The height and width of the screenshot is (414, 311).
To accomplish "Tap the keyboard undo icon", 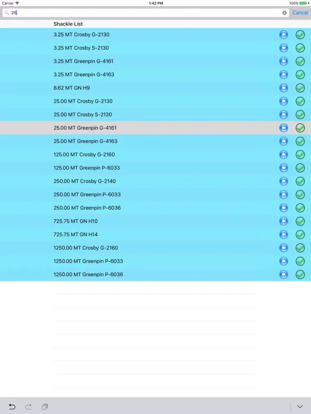I will click(x=12, y=407).
